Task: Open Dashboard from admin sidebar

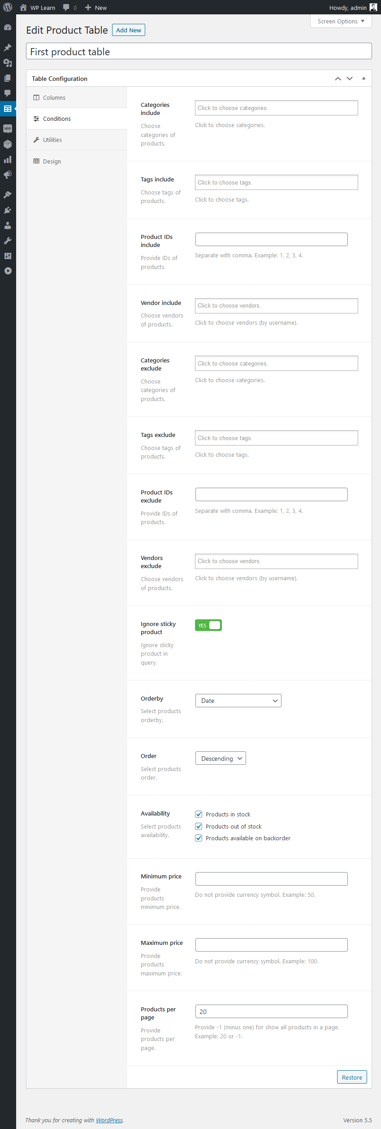Action: (x=8, y=27)
